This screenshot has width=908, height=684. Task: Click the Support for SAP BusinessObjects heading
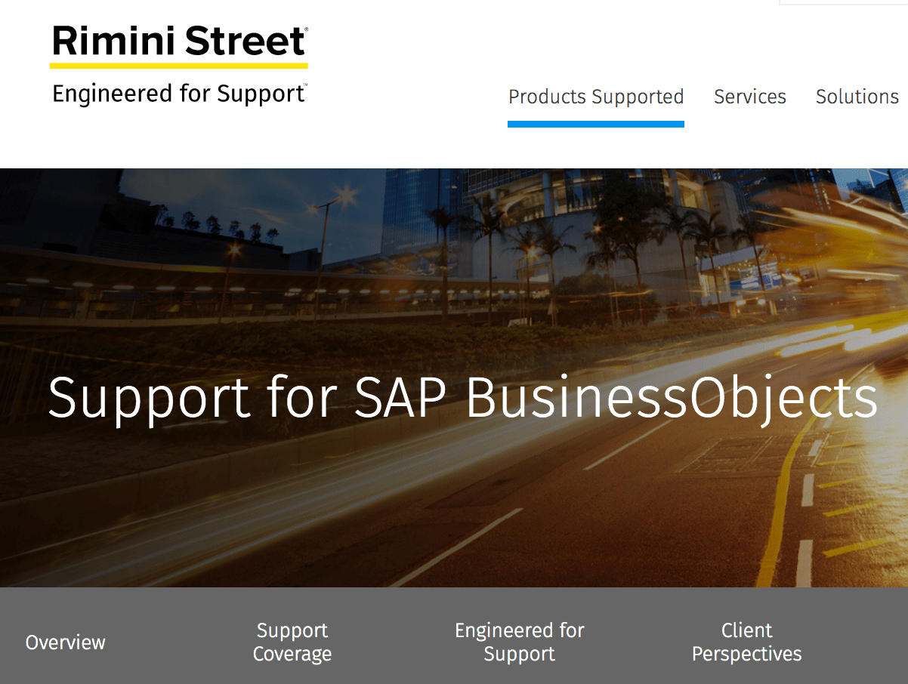[463, 399]
